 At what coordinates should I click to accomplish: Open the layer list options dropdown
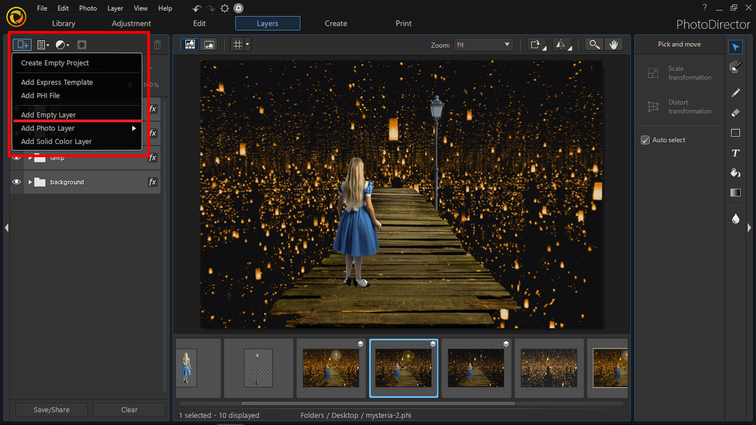43,45
